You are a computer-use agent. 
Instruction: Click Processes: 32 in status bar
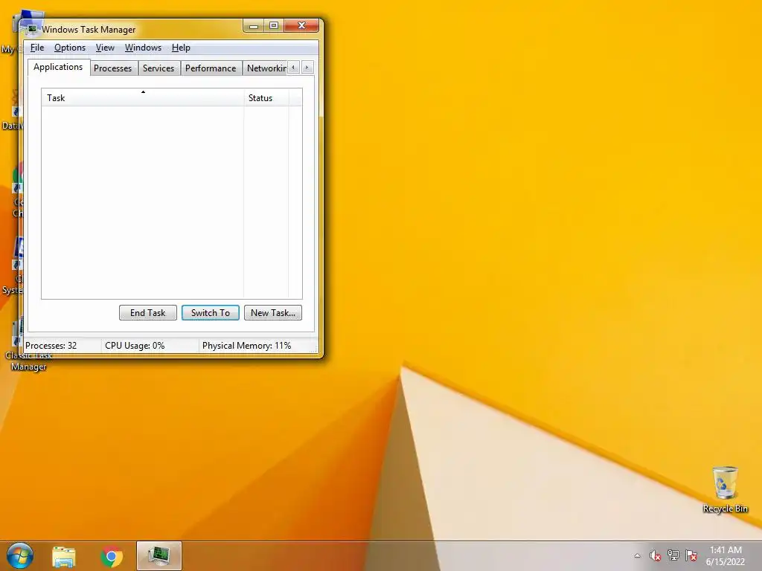point(51,346)
